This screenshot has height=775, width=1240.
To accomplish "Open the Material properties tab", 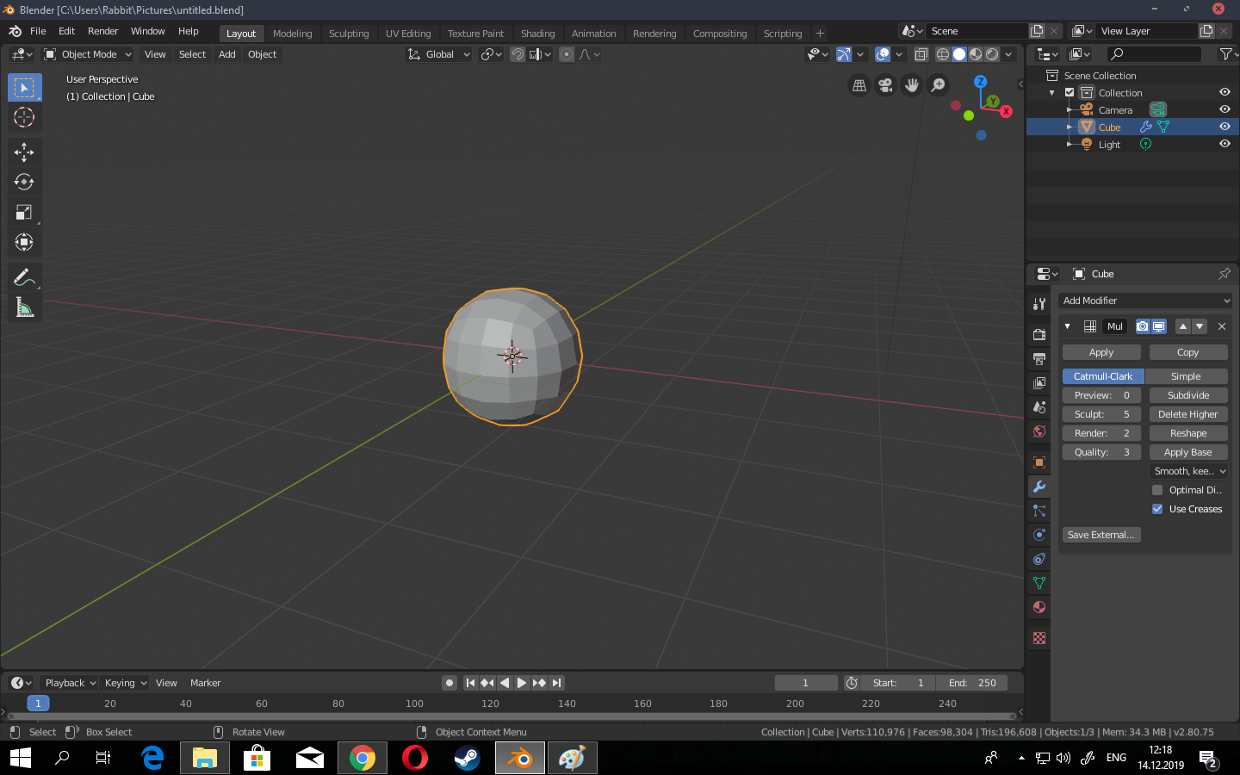I will [1039, 607].
